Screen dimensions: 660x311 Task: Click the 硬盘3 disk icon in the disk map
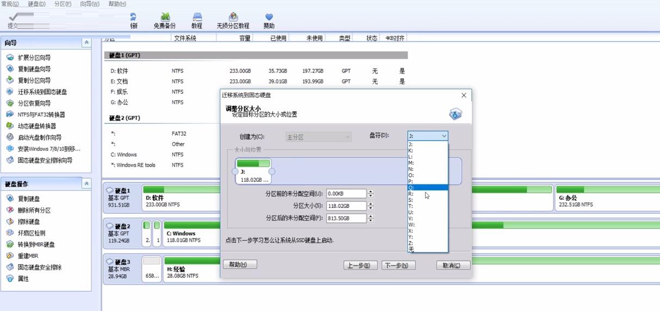(x=110, y=262)
